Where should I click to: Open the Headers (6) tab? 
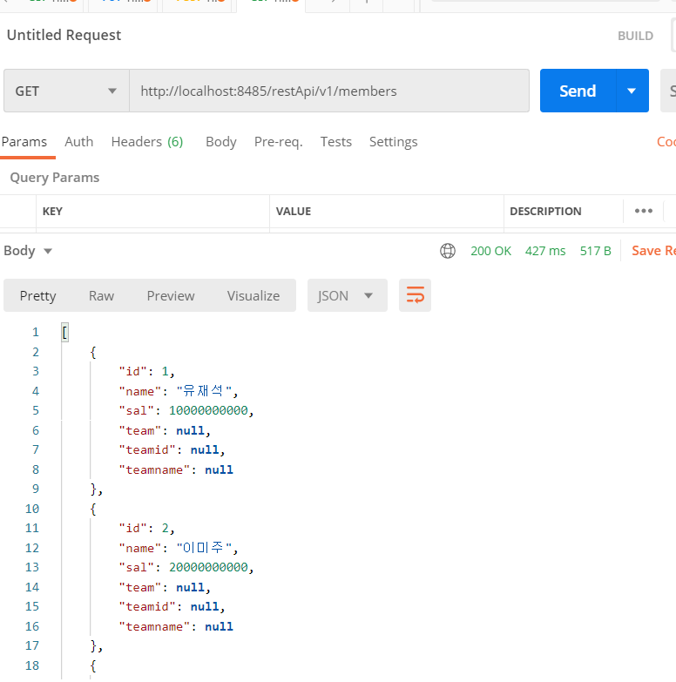tap(147, 142)
